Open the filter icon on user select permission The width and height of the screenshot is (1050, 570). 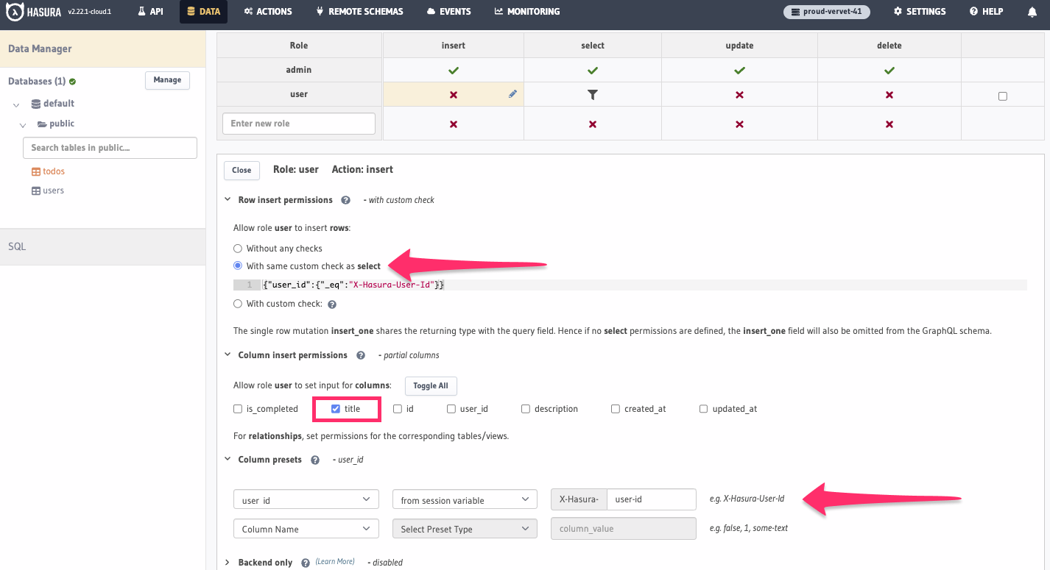coord(592,94)
